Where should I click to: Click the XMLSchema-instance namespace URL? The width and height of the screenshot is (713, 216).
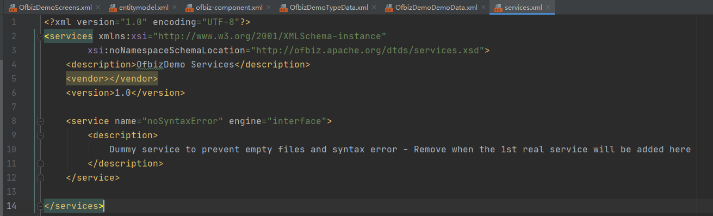(270, 36)
